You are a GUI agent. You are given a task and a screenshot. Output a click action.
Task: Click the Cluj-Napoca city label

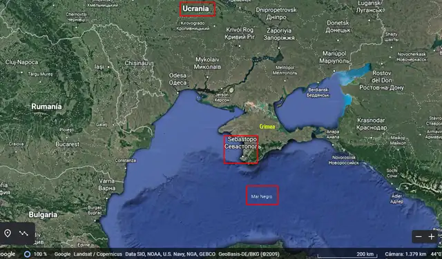[21, 62]
